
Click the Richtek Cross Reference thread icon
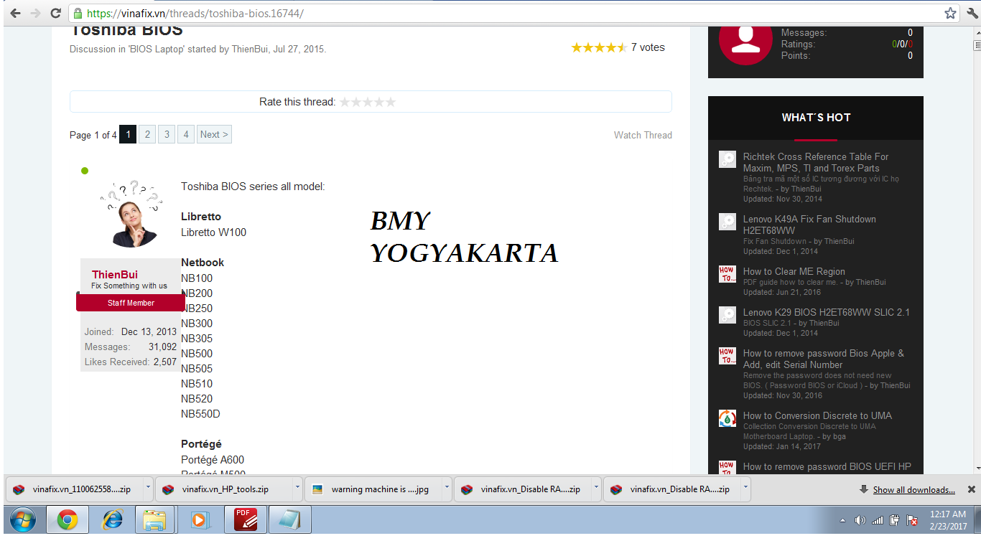point(727,159)
